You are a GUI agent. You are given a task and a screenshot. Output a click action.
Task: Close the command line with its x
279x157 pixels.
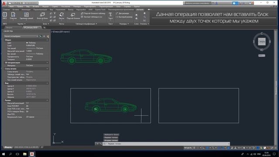coord(97,144)
